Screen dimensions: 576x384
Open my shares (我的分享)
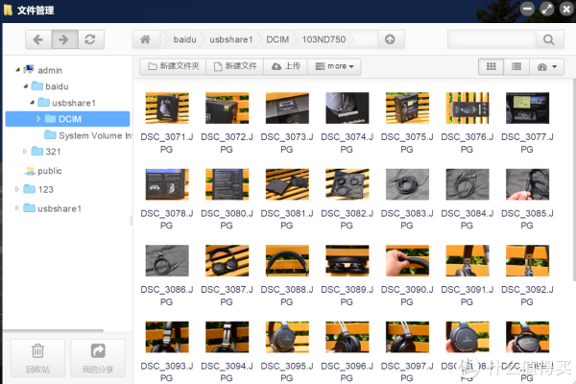coord(97,357)
